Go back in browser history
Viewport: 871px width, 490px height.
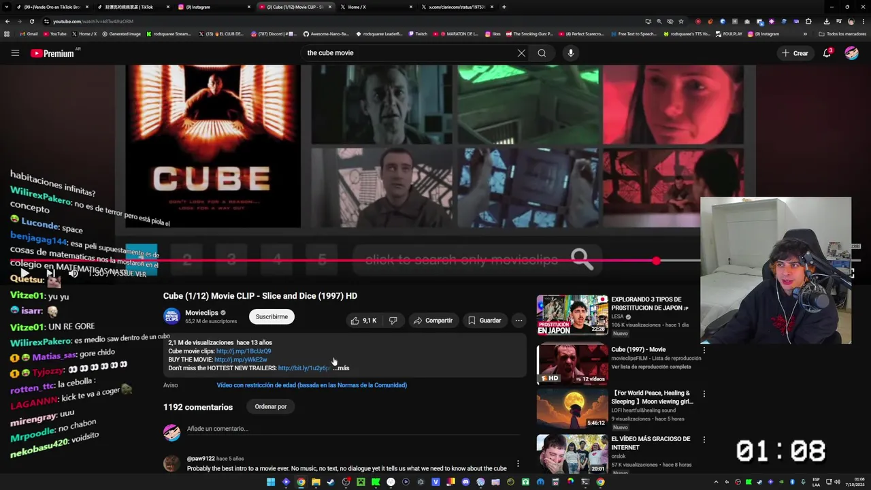tap(7, 21)
